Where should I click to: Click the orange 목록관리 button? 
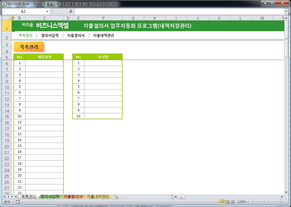(x=29, y=47)
